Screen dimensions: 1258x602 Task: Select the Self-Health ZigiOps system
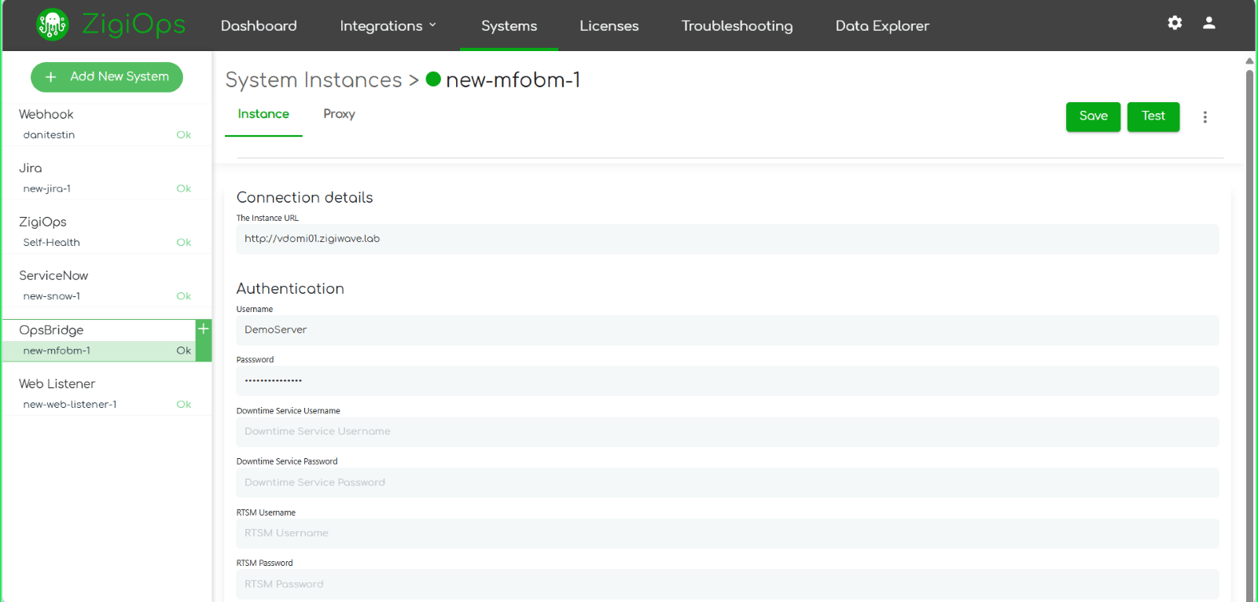(106, 243)
